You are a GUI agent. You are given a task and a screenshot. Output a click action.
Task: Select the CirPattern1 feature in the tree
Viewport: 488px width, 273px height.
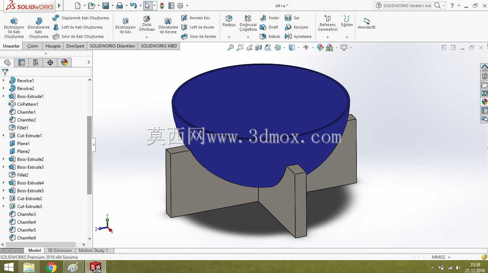(24, 104)
